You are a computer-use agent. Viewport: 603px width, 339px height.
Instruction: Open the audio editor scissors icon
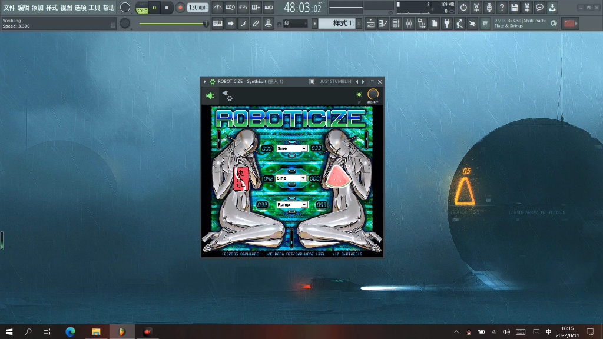[476, 7]
